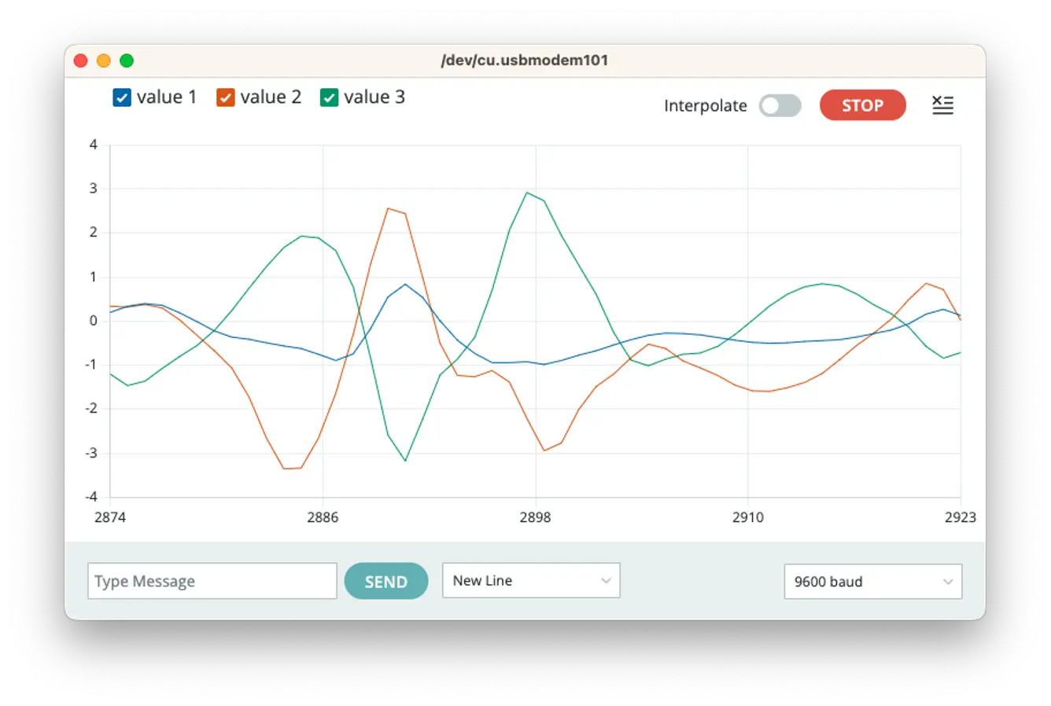This screenshot has height=706, width=1051.
Task: Click the 2923 x-axis label
Action: (960, 517)
